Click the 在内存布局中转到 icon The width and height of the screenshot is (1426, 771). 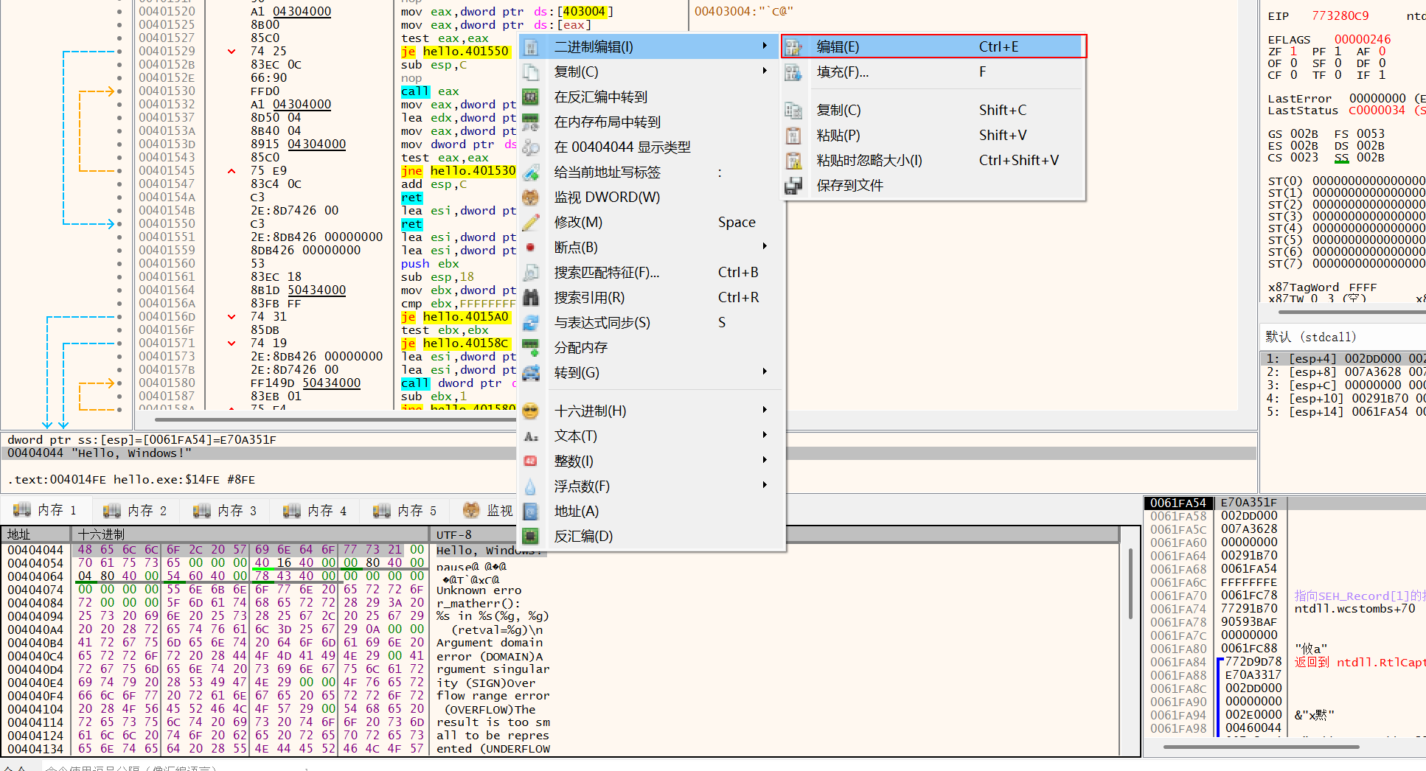tap(531, 122)
